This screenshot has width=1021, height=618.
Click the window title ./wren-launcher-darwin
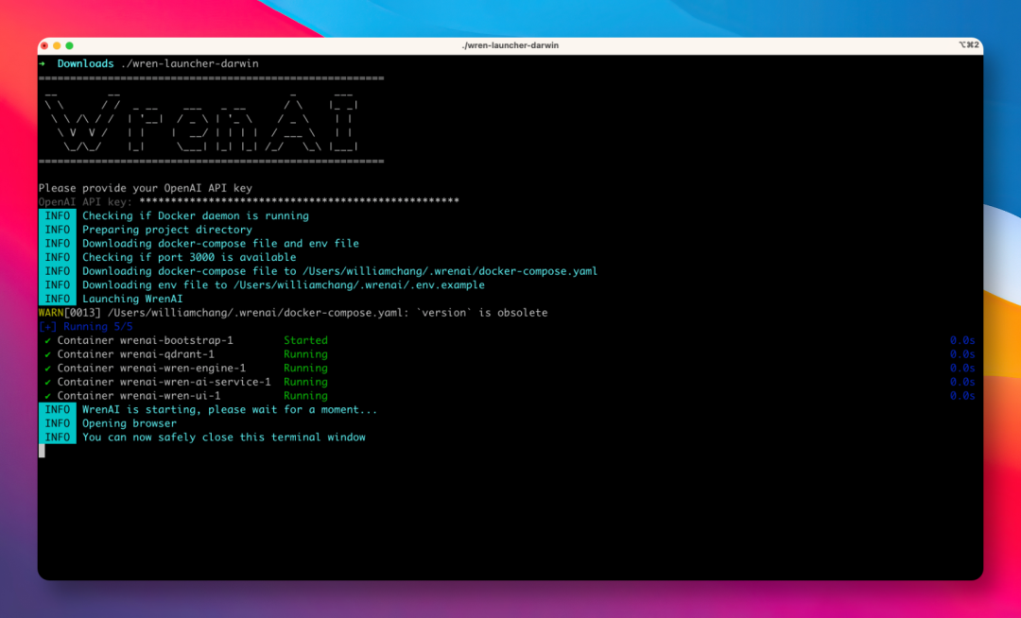pos(510,45)
